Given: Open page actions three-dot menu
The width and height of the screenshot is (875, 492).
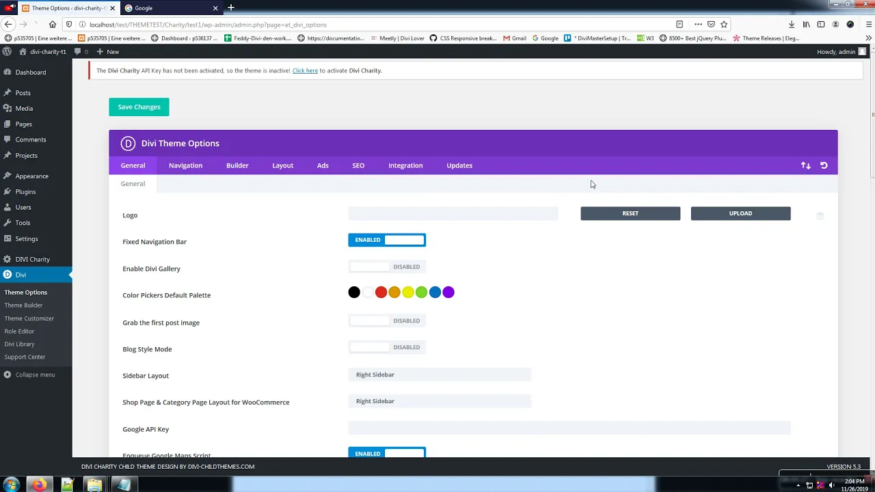Looking at the screenshot, I should point(698,25).
